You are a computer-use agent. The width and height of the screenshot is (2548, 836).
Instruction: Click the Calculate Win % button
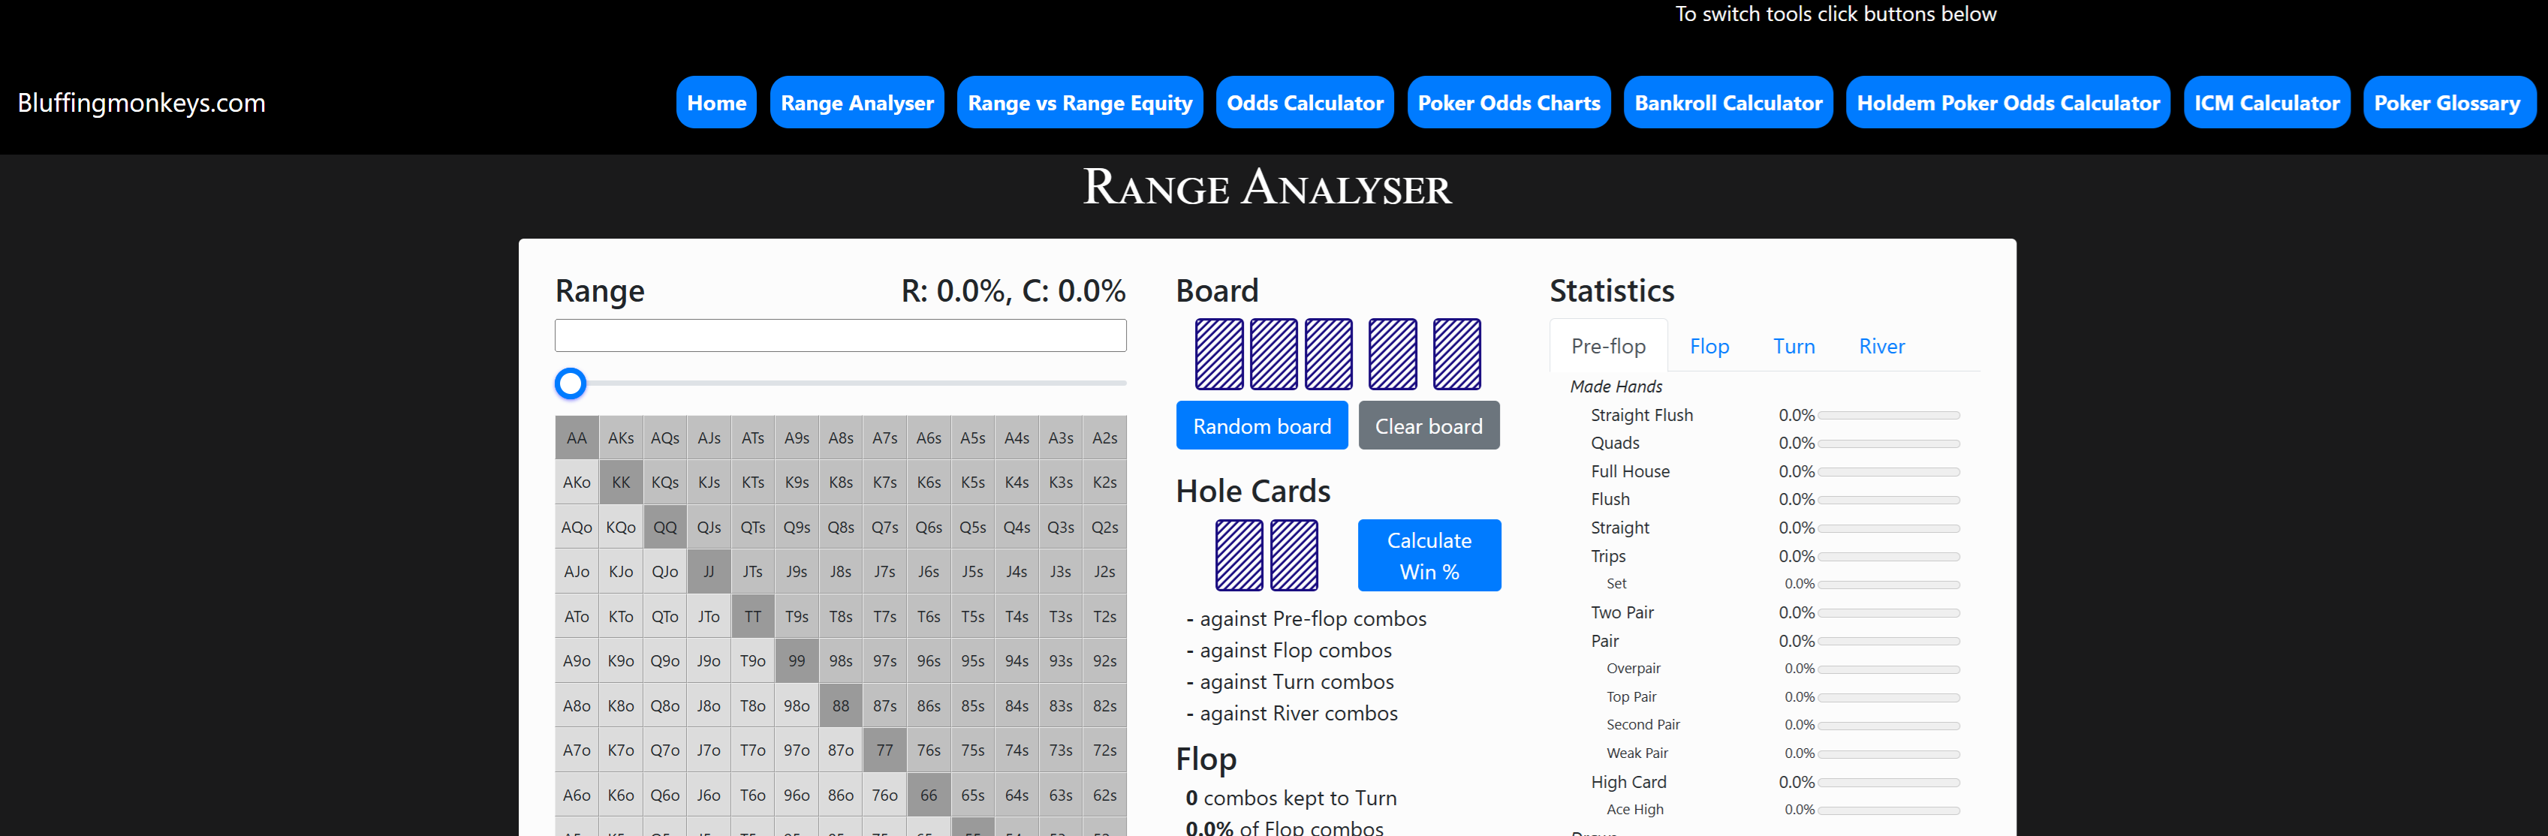[1429, 555]
